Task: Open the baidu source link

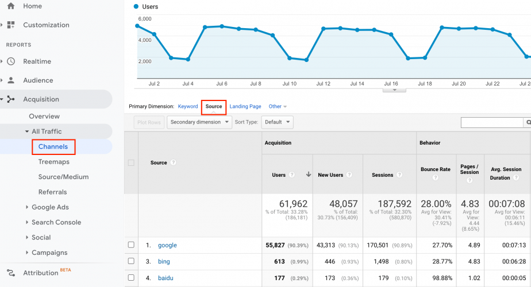Action: click(166, 278)
